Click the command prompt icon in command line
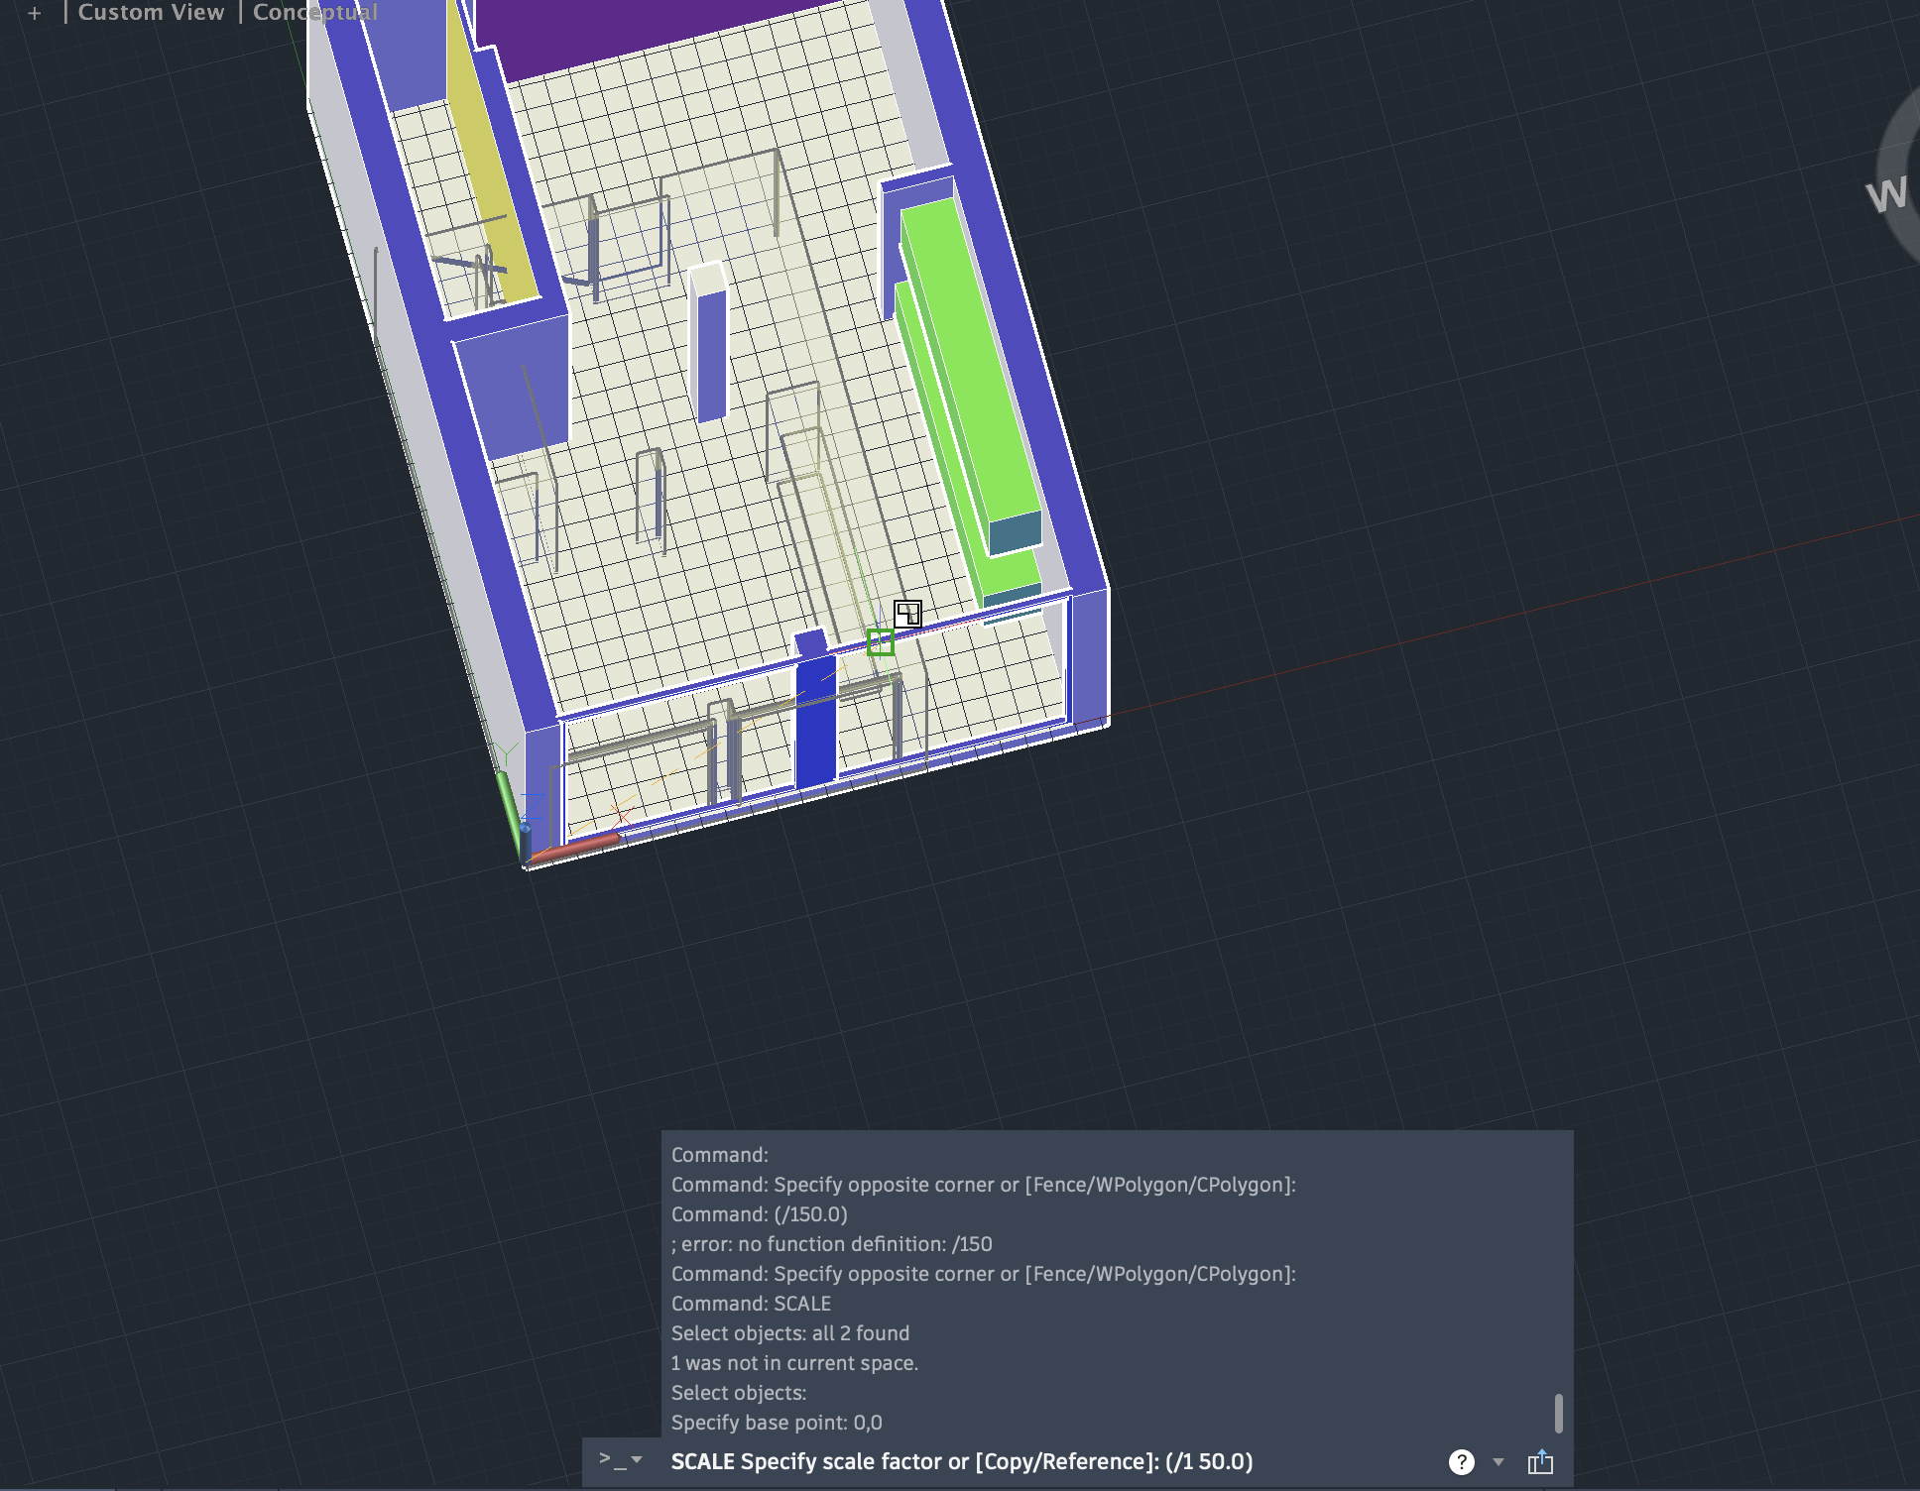The width and height of the screenshot is (1920, 1491). 611,1460
